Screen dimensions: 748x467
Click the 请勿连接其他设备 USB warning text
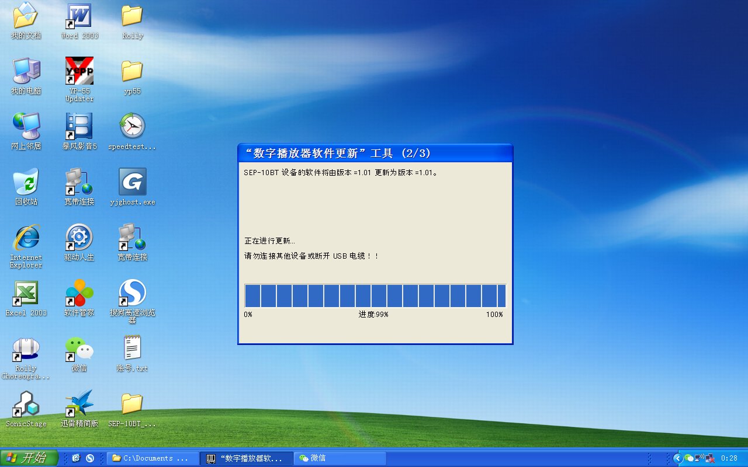coord(311,256)
